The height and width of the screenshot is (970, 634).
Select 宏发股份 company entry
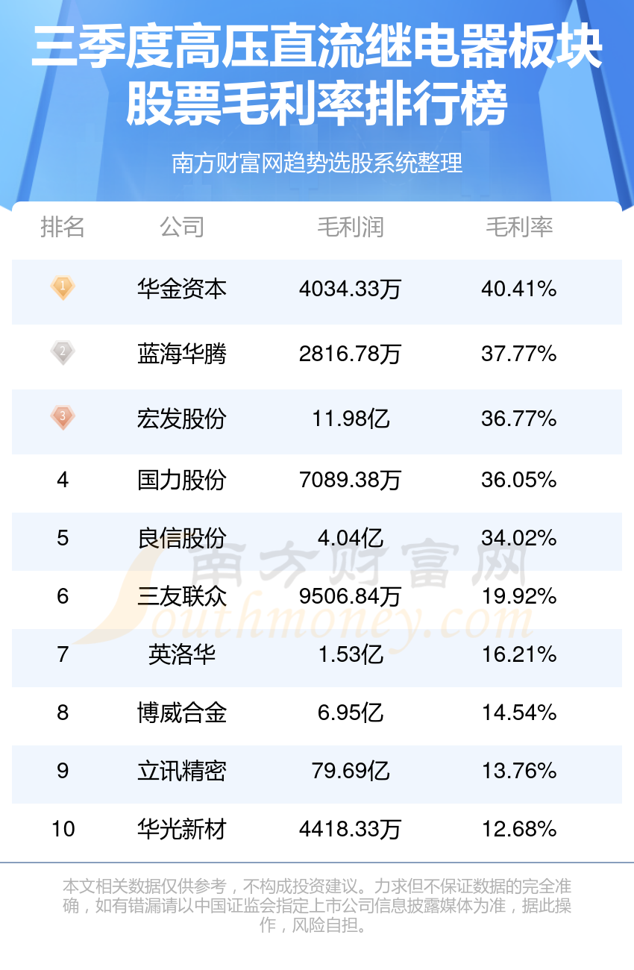pyautogui.click(x=182, y=419)
